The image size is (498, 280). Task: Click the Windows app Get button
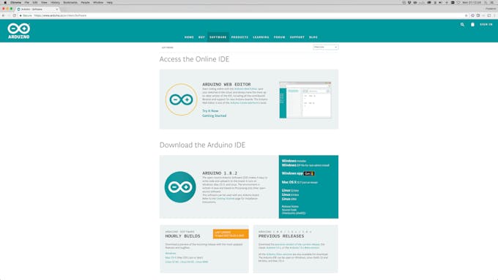[309, 173]
